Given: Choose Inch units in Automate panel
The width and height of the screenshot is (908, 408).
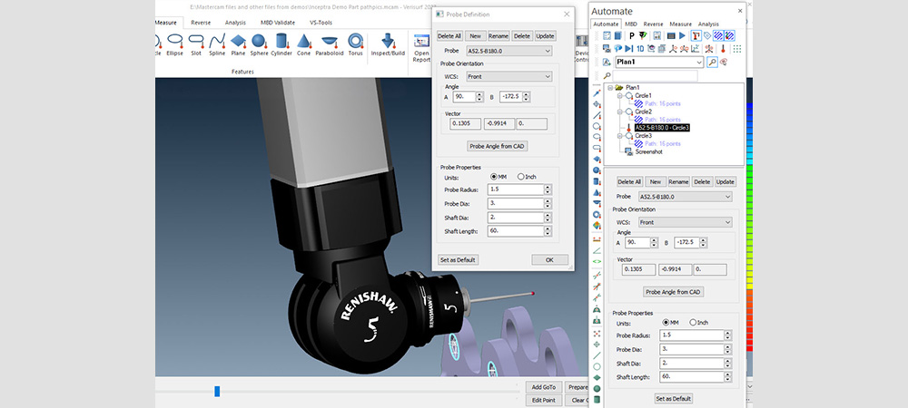Looking at the screenshot, I should tap(693, 323).
